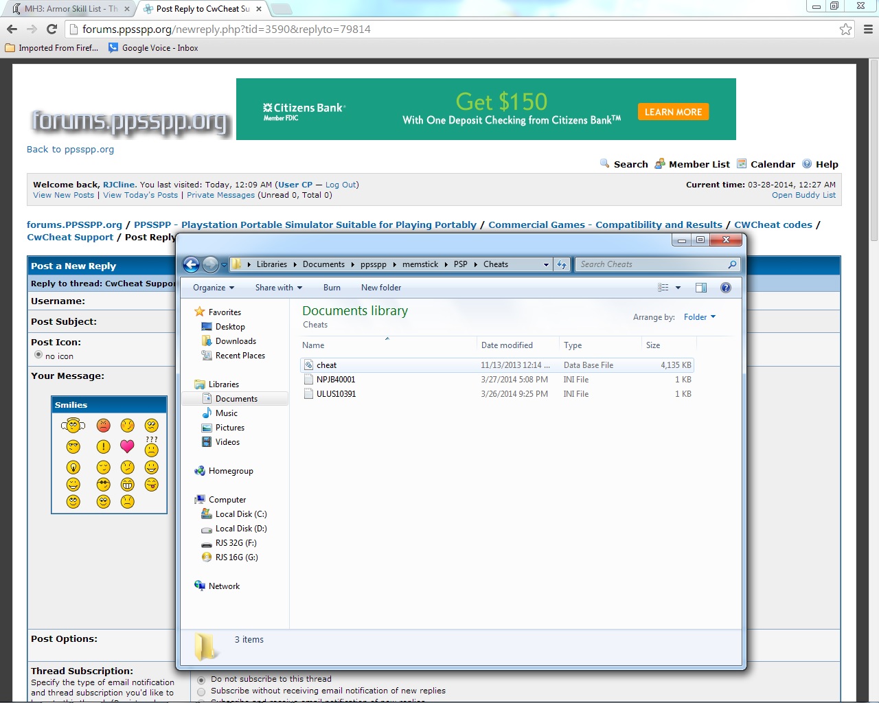Viewport: 879px width, 703px height.
Task: Open the Private Messages link
Action: [x=220, y=195]
